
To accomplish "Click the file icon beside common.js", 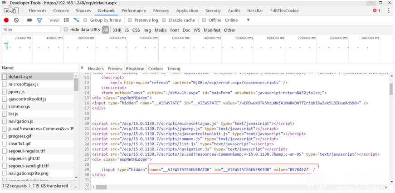I will [5, 106].
